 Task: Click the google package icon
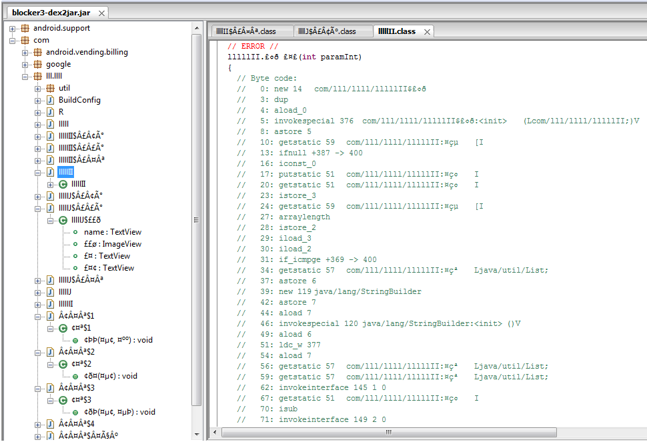(x=38, y=64)
